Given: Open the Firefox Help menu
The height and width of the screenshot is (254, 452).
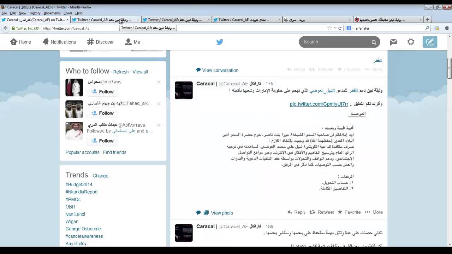Looking at the screenshot, I should [79, 13].
